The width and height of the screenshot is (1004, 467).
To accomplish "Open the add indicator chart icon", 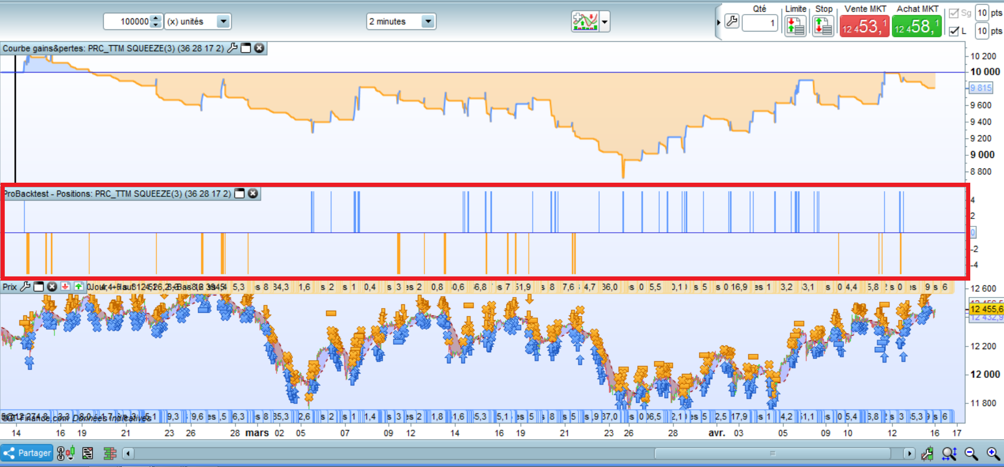I will [585, 22].
